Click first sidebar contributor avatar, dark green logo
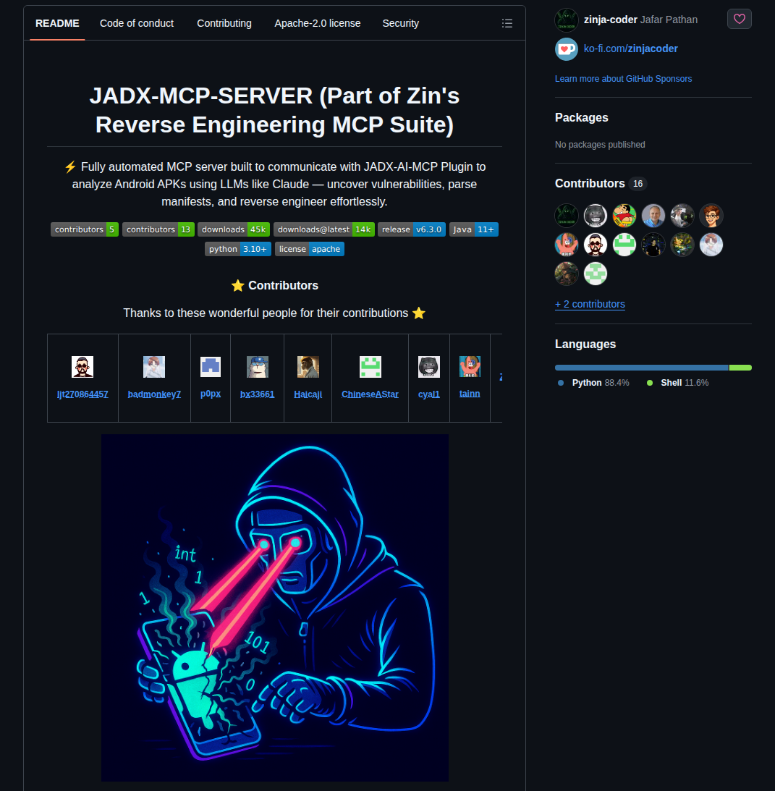 click(567, 216)
